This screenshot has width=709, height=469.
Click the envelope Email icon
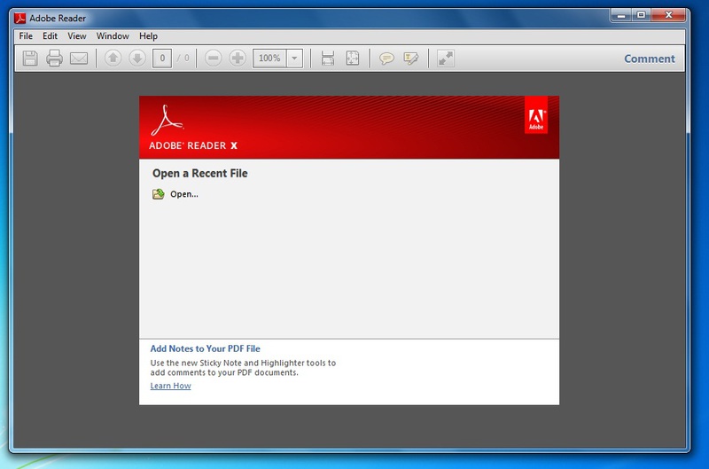79,59
